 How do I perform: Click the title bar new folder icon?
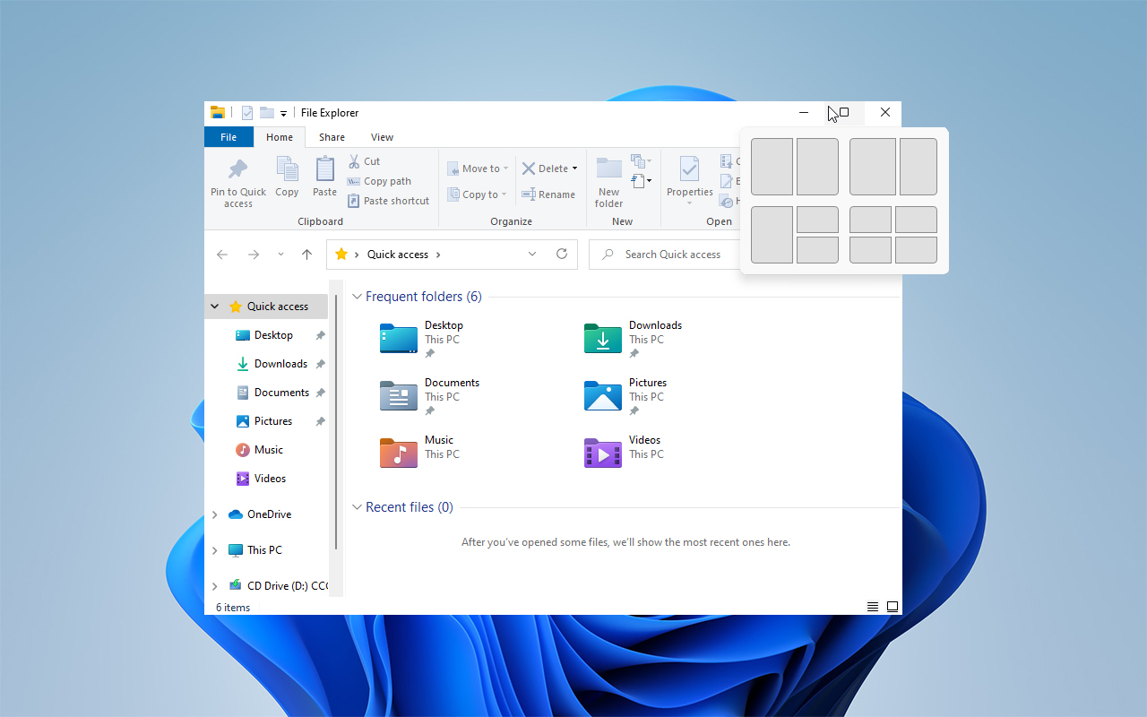tap(266, 113)
